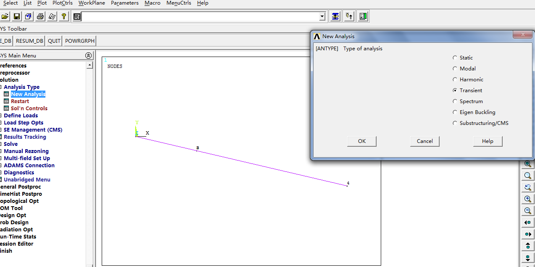
Task: Expand the Load Step Opts node
Action: [1, 123]
